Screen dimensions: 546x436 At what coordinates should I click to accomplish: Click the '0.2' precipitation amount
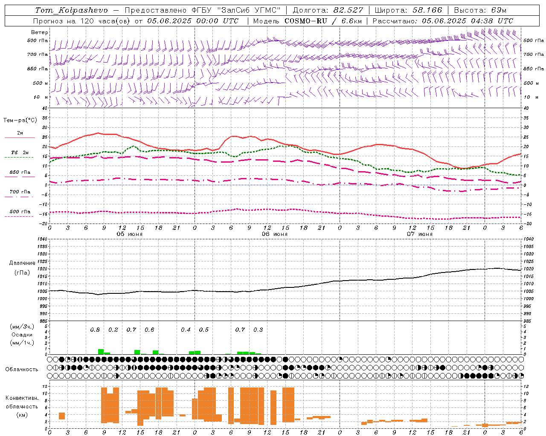click(113, 330)
